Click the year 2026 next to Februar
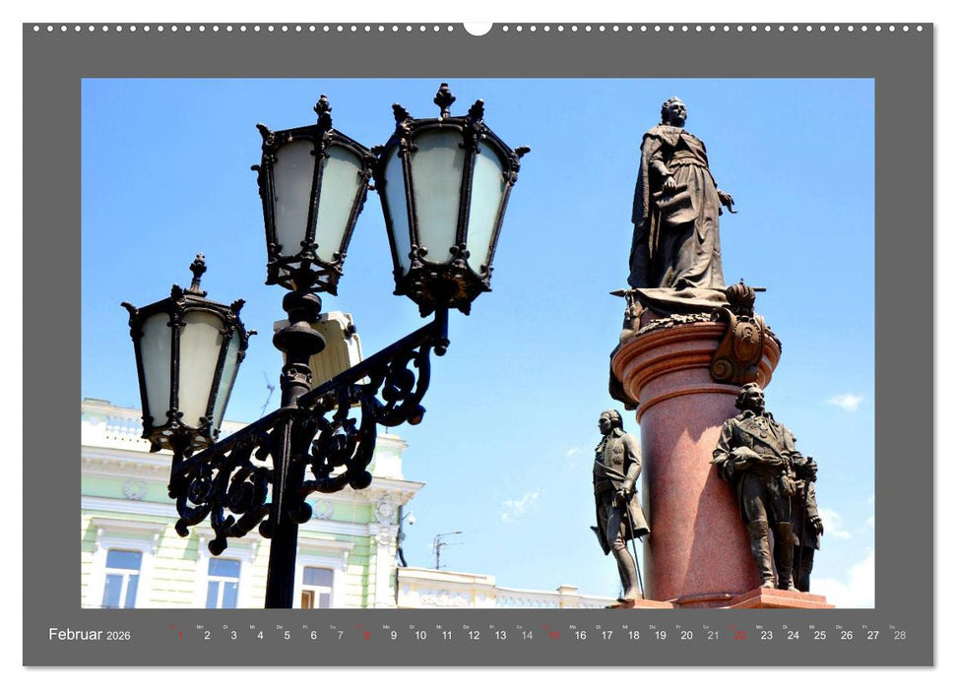The width and height of the screenshot is (956, 689). (118, 636)
